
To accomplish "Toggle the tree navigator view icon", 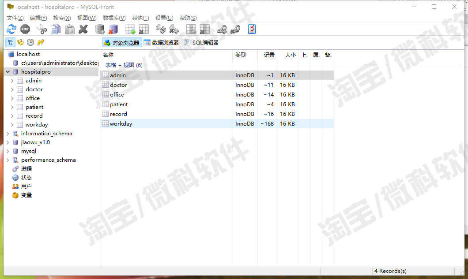I will [11, 42].
